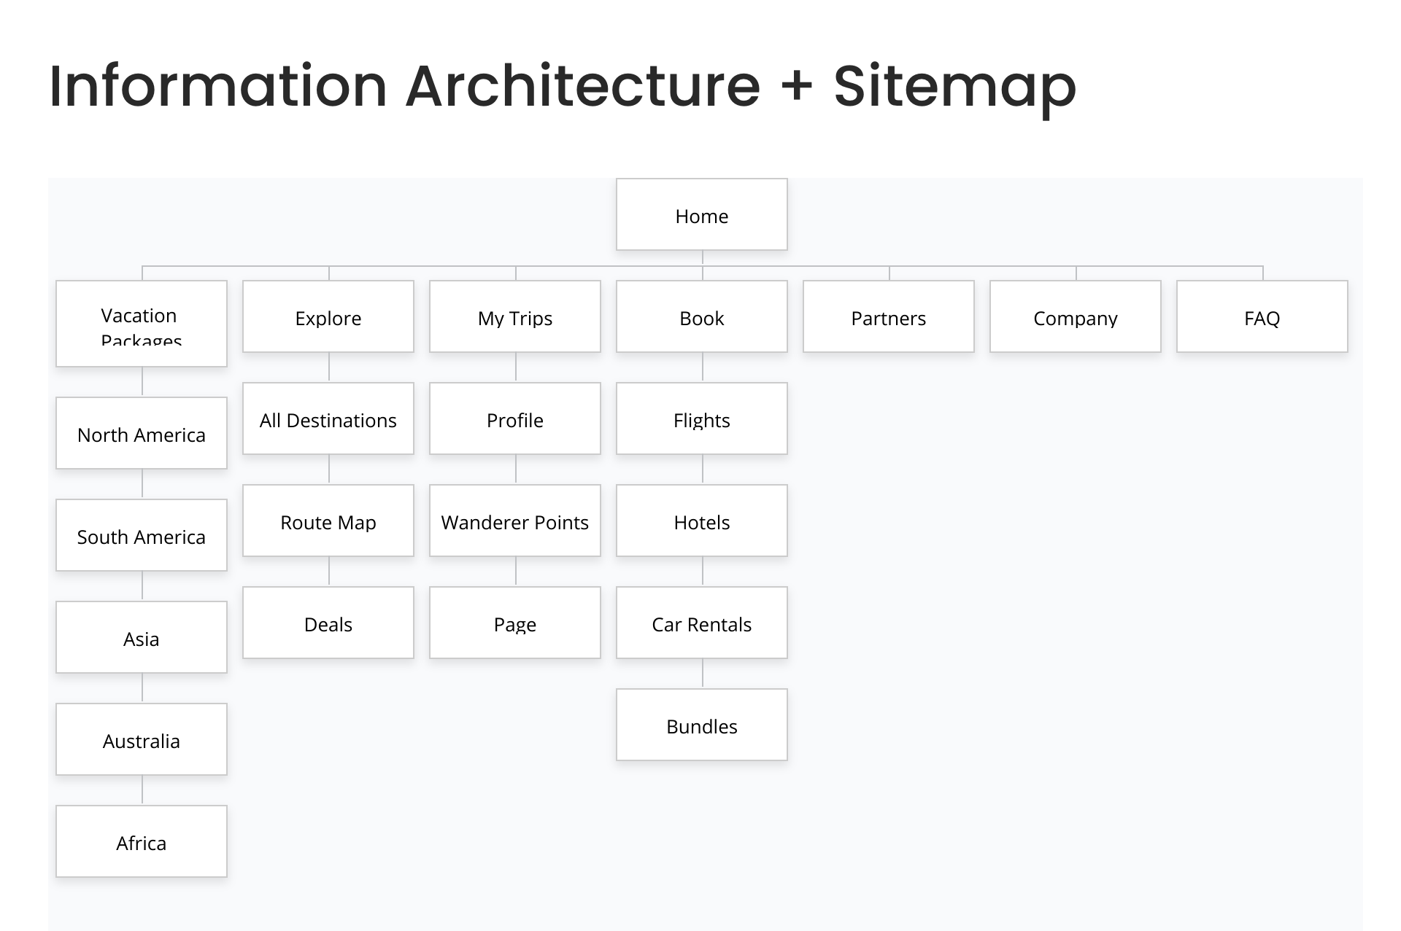1401x931 pixels.
Task: Select the Explore node
Action: [x=328, y=316]
